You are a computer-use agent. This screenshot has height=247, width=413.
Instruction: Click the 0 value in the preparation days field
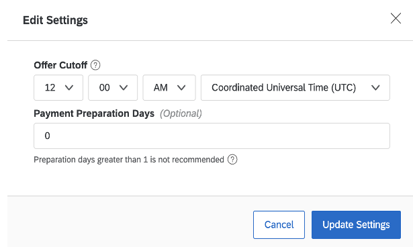48,136
